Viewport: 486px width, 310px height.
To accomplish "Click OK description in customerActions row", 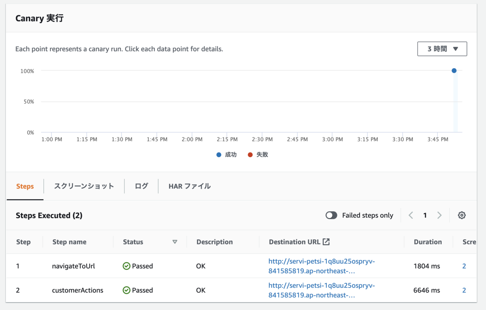I will point(201,290).
